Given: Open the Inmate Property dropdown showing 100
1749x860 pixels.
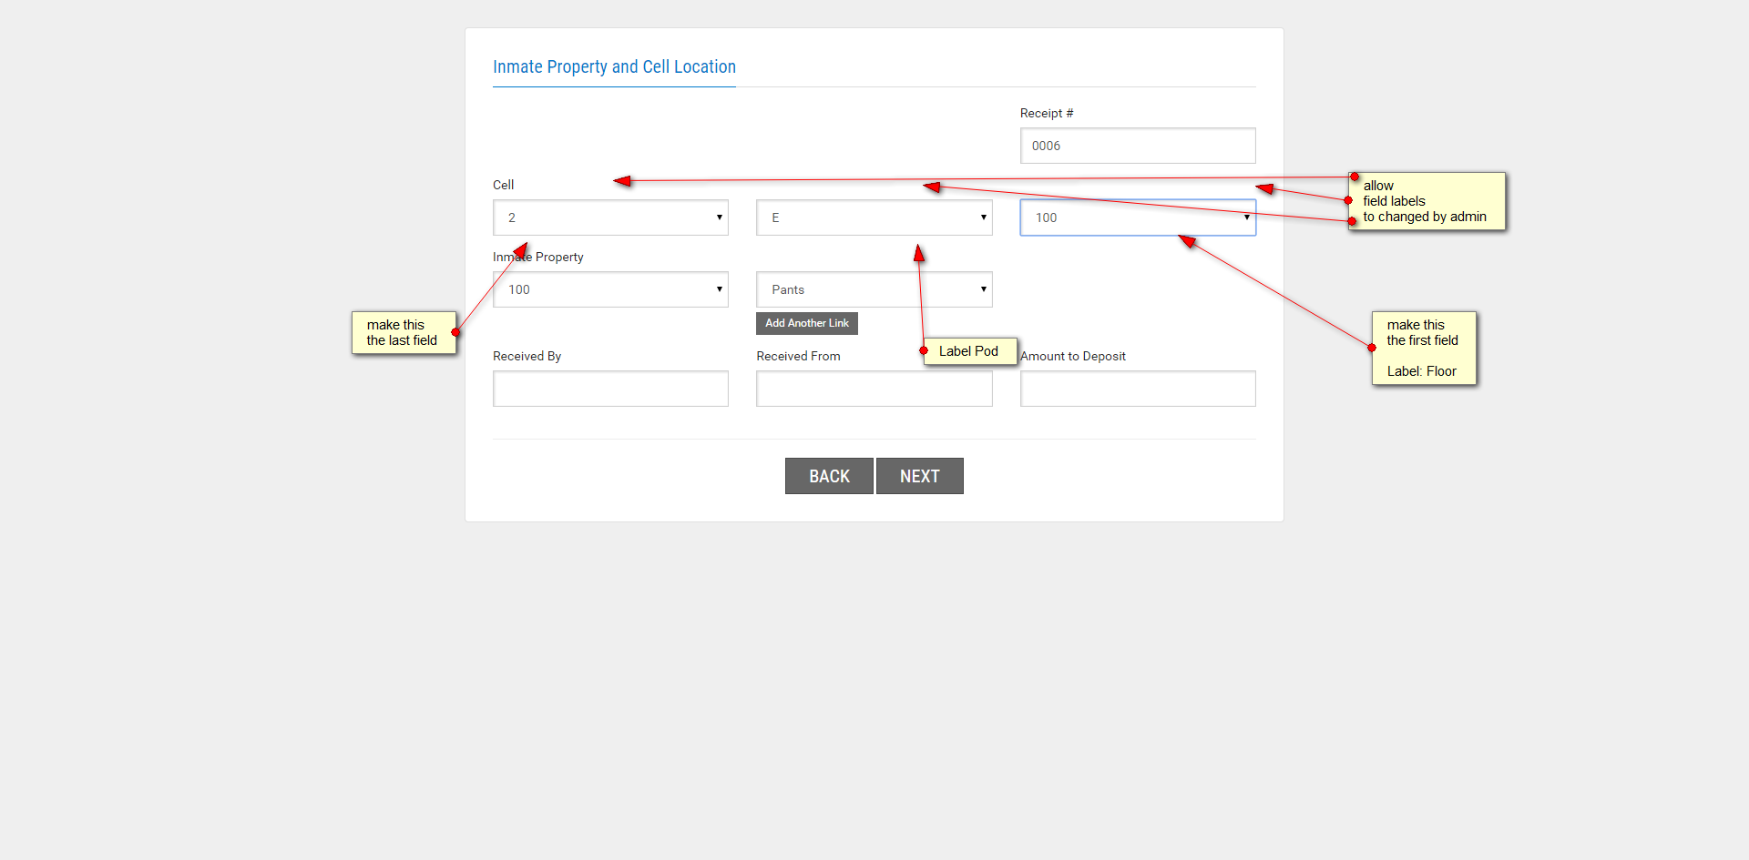Looking at the screenshot, I should [610, 289].
